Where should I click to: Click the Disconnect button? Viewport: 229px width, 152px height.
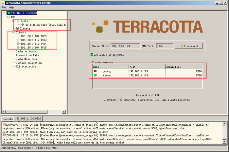point(189,46)
